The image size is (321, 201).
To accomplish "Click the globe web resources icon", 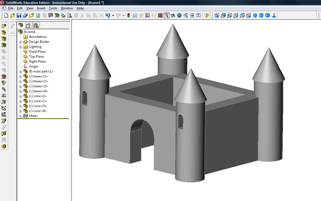I will click(x=179, y=15).
